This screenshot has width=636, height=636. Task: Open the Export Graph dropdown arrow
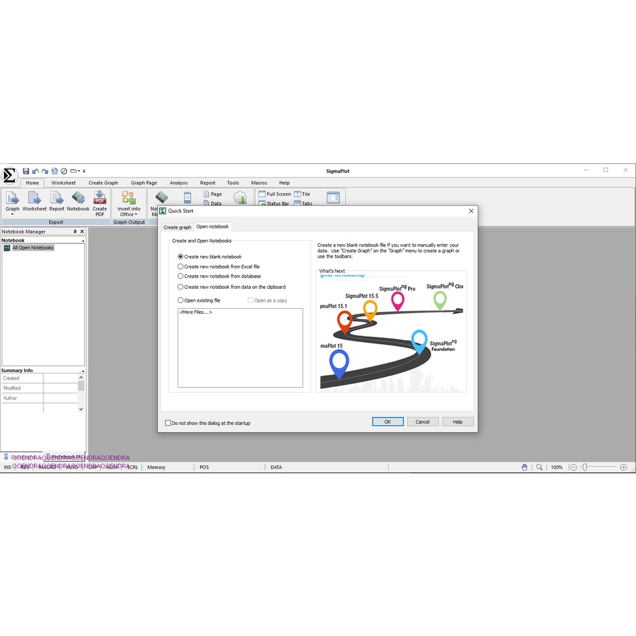pos(12,214)
